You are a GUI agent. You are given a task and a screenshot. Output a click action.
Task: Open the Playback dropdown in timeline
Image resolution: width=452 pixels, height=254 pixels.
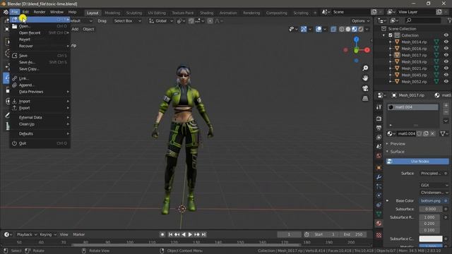[x=27, y=234]
